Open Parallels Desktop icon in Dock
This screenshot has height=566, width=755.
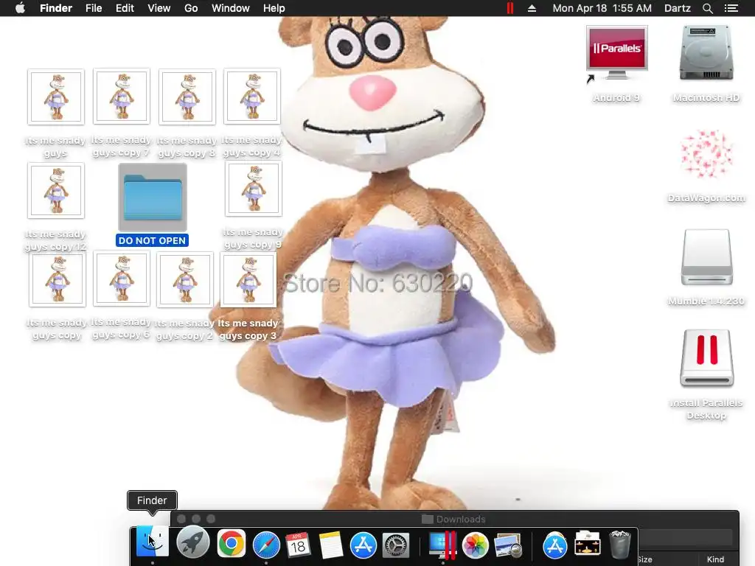(442, 545)
